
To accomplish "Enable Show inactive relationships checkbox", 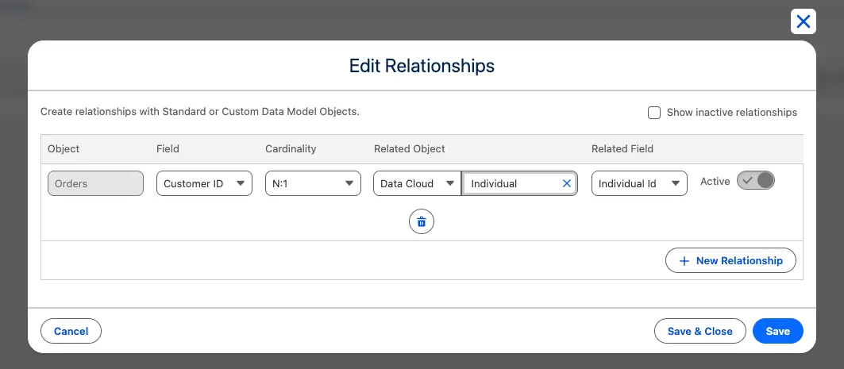I will coord(654,113).
